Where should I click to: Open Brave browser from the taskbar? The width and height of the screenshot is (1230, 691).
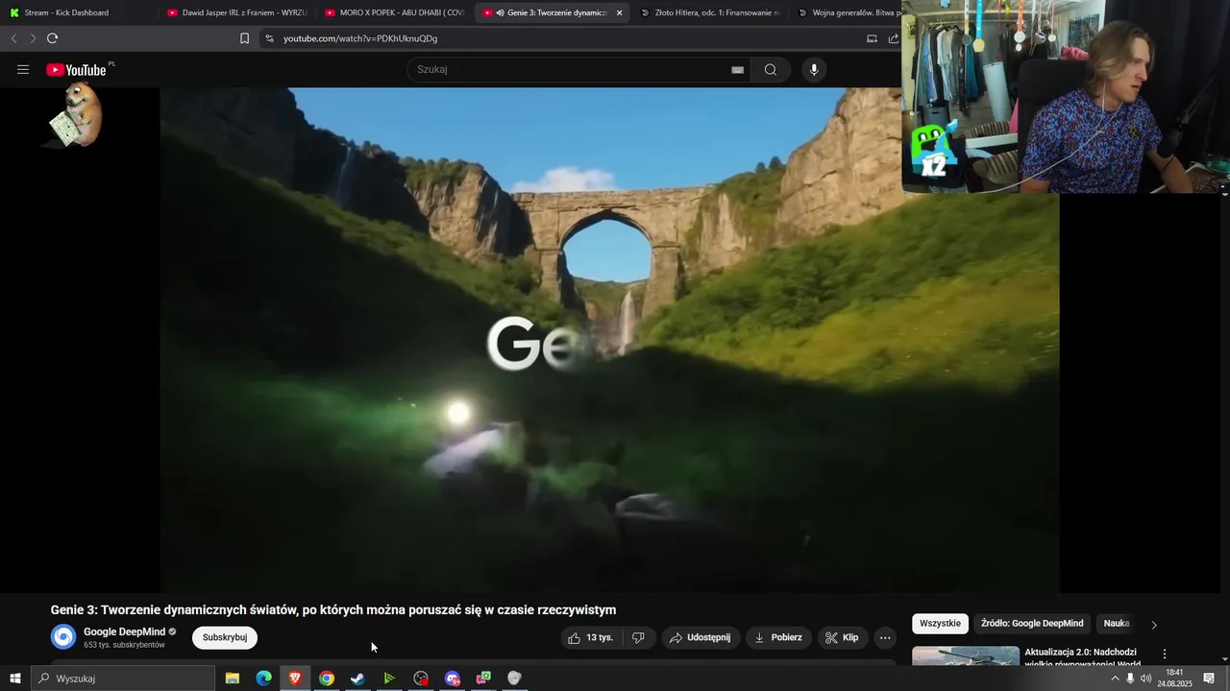coord(295,679)
